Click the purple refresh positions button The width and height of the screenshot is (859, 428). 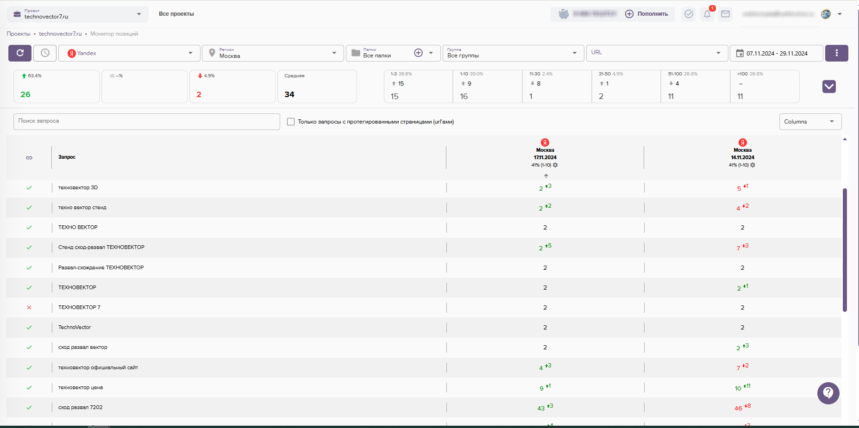pyautogui.click(x=20, y=53)
